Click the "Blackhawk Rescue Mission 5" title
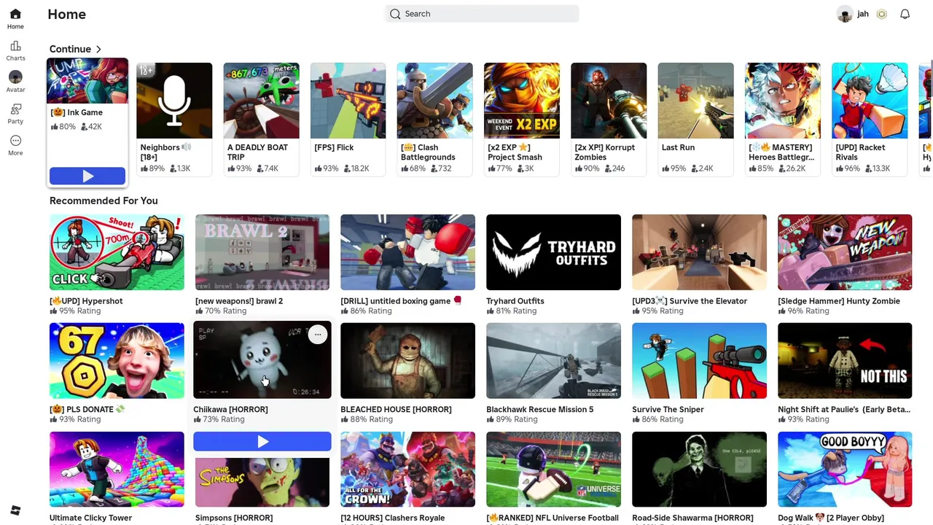 tap(540, 410)
